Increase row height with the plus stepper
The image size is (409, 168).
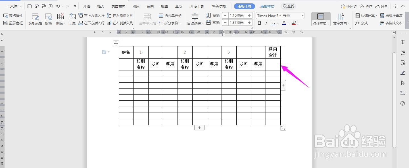tap(249, 16)
